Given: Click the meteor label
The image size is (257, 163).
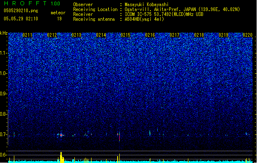Looking at the screenshot, I should coord(58,13).
